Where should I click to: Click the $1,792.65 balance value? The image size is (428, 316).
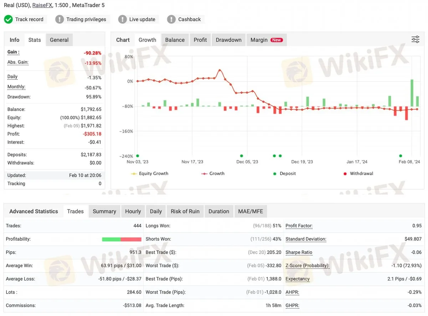[x=91, y=109]
